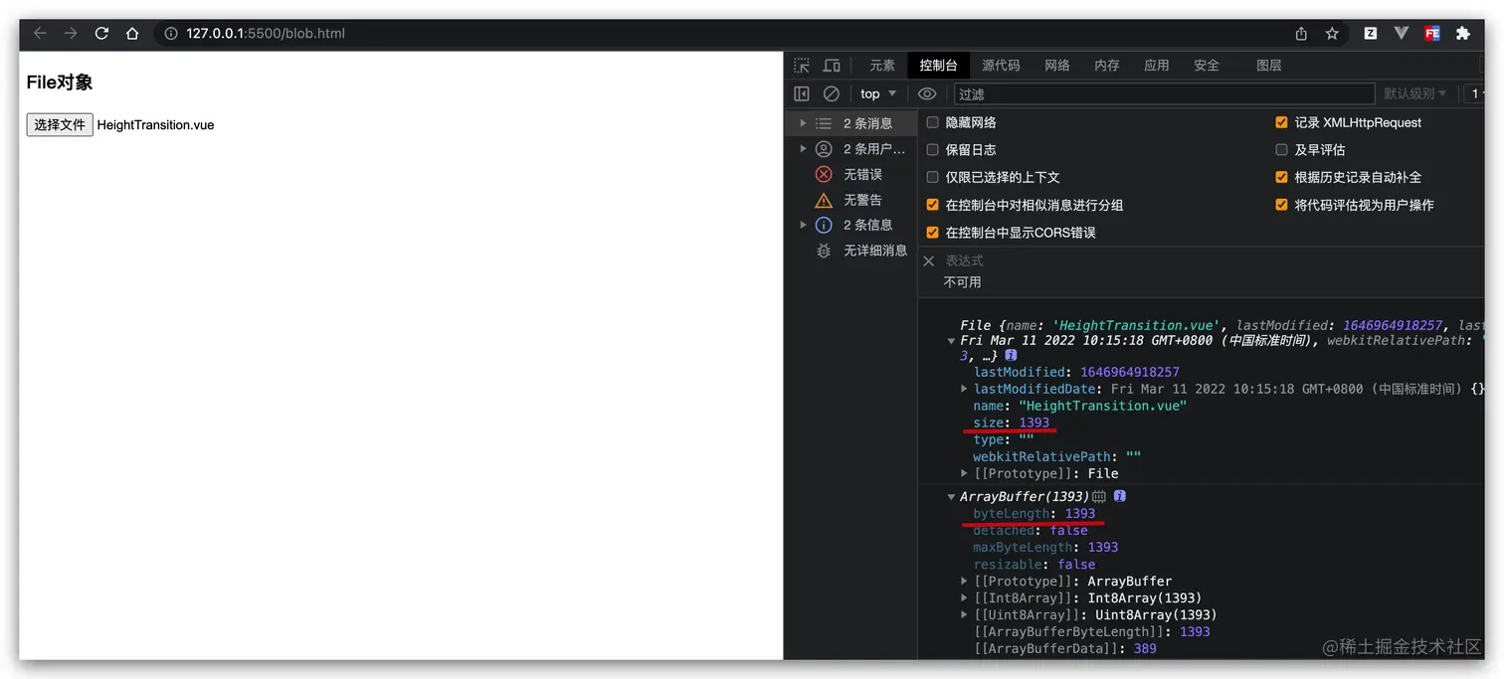The image size is (1504, 679).
Task: Uncheck 根据历史记录自动补全
Action: pos(1281,177)
